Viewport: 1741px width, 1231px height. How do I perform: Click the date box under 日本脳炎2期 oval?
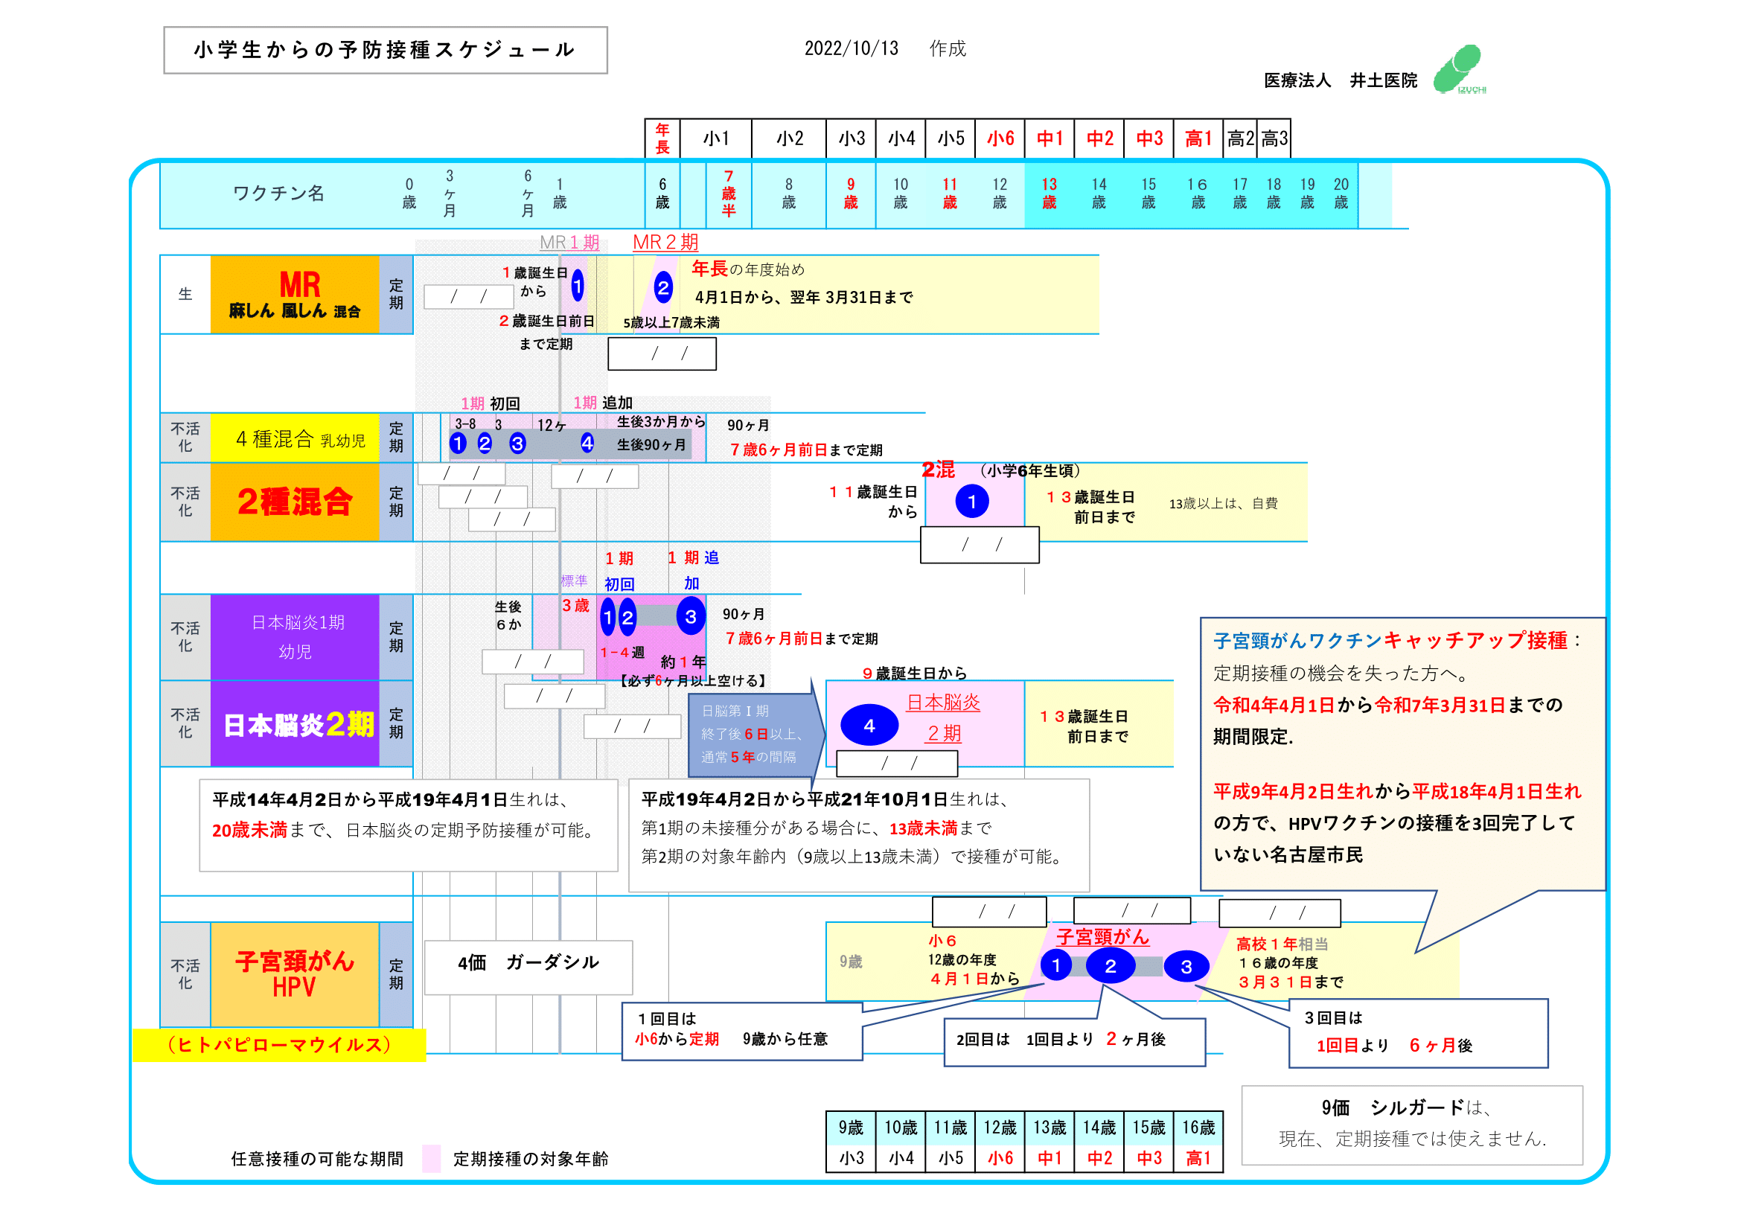(897, 764)
